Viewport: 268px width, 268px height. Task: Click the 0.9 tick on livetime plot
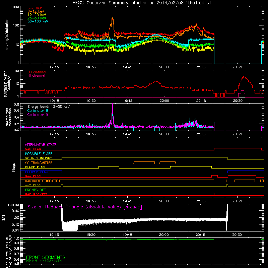click(16, 243)
